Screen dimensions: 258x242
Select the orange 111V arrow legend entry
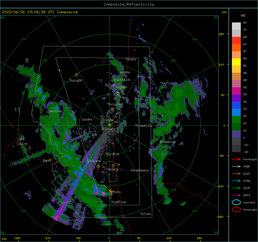(236, 174)
